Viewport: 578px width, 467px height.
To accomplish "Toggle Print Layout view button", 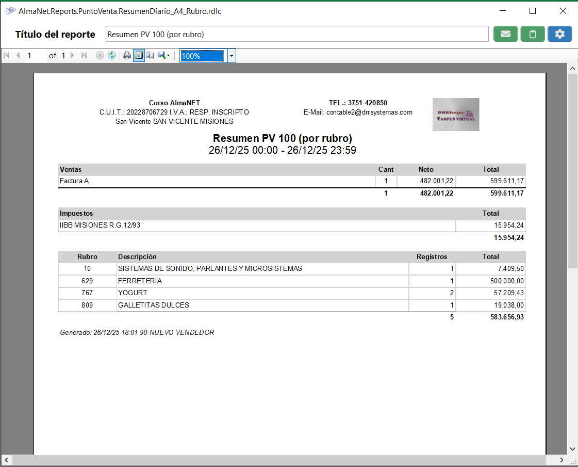I will tap(139, 56).
